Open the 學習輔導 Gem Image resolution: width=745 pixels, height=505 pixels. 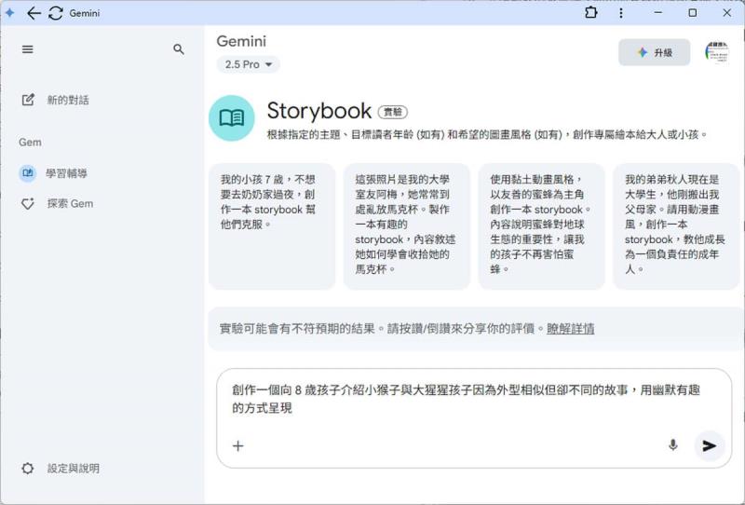[53, 173]
